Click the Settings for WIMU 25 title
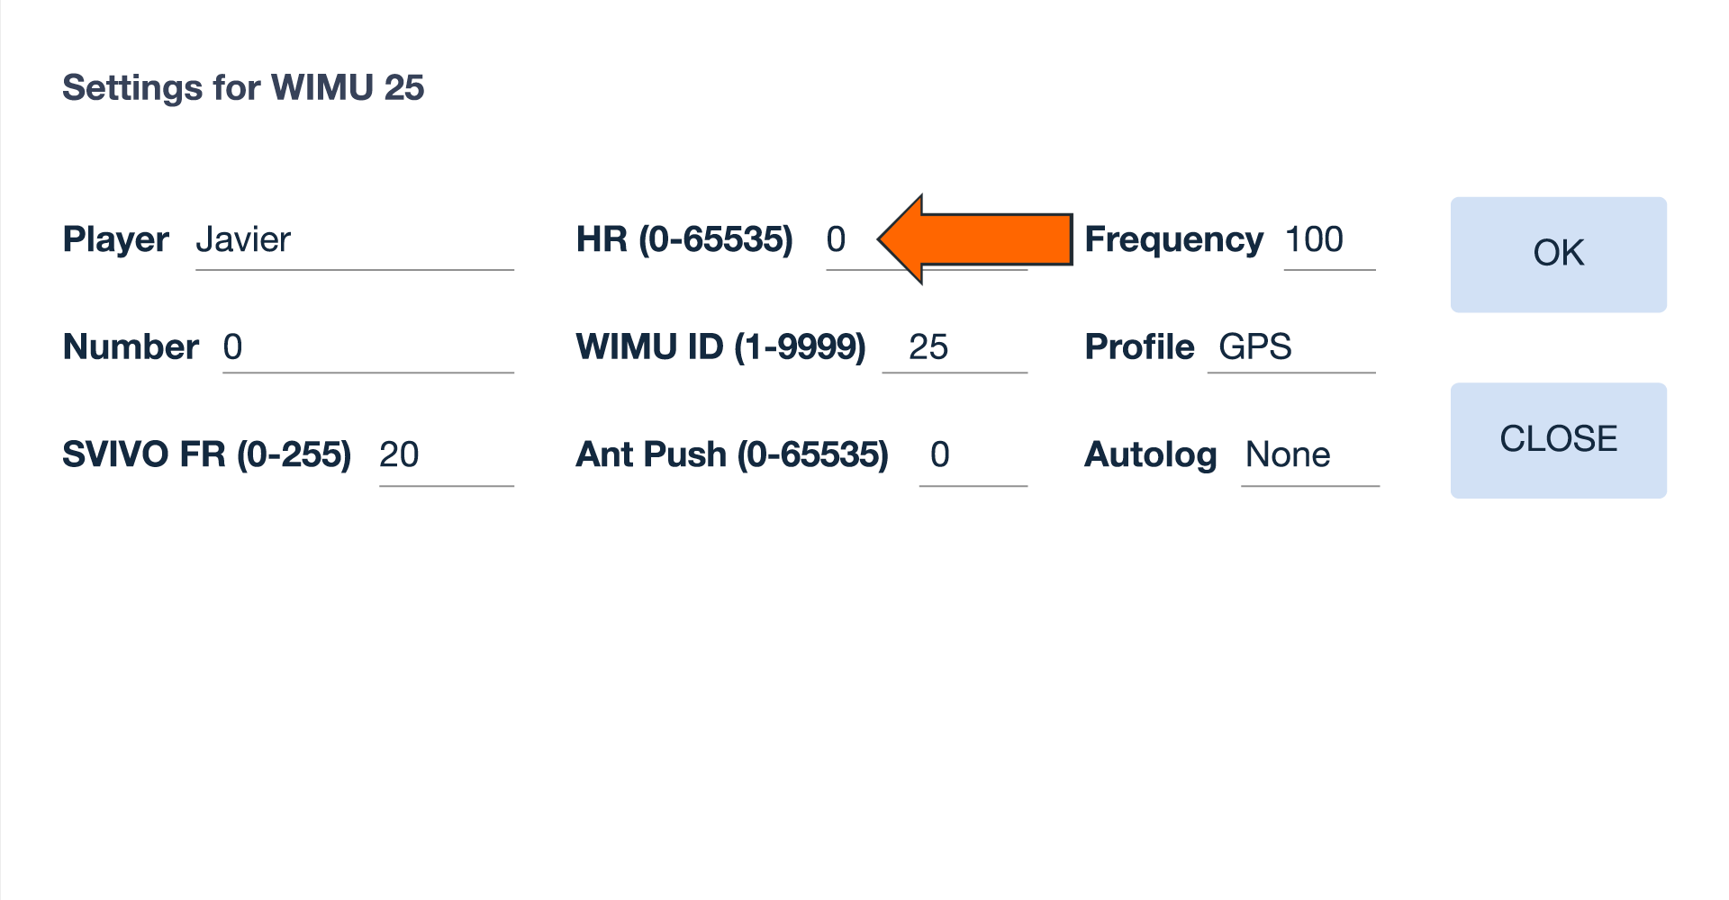The image size is (1729, 900). point(244,86)
